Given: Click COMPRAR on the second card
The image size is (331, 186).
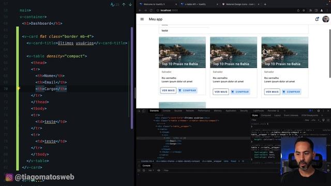Looking at the screenshot, I should [240, 92].
